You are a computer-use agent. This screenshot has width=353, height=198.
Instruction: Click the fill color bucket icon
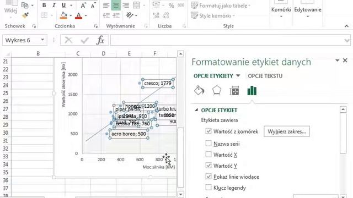(x=64, y=15)
